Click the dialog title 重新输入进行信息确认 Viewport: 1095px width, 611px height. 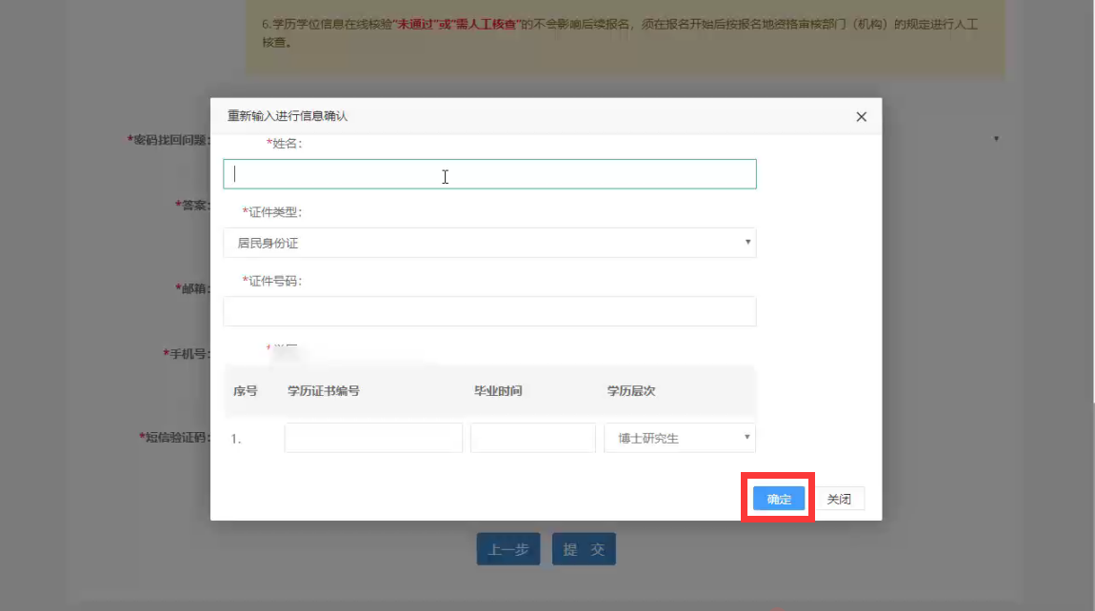pyautogui.click(x=288, y=116)
